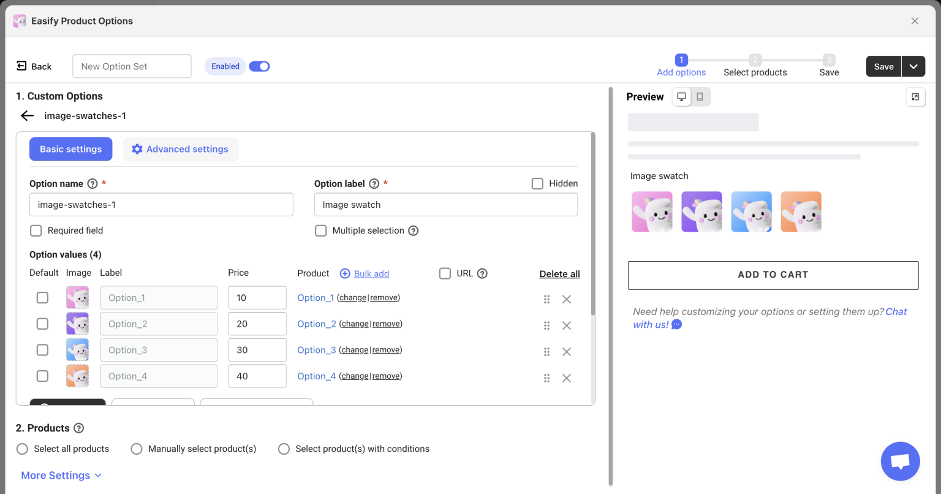
Task: Switch preview to desktop view icon
Action: (681, 97)
